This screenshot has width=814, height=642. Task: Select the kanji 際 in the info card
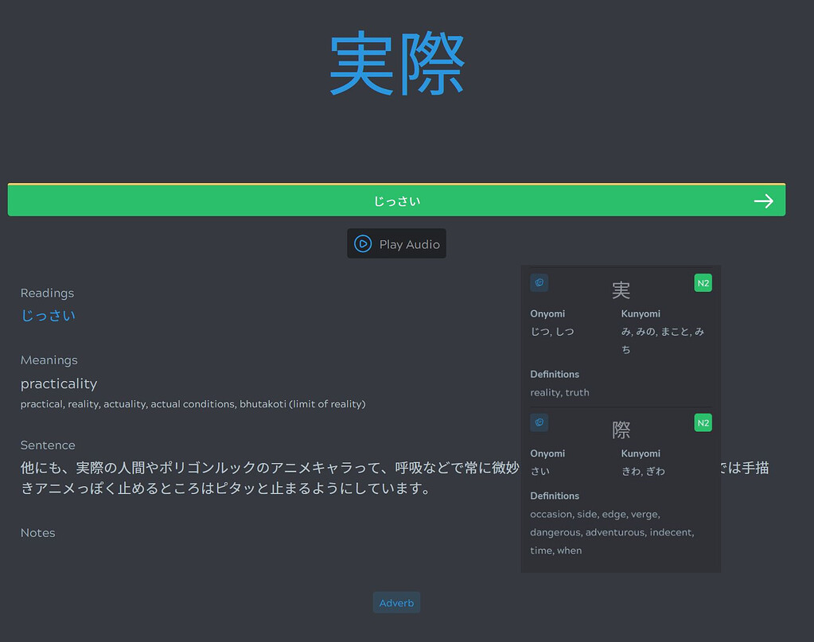(620, 430)
